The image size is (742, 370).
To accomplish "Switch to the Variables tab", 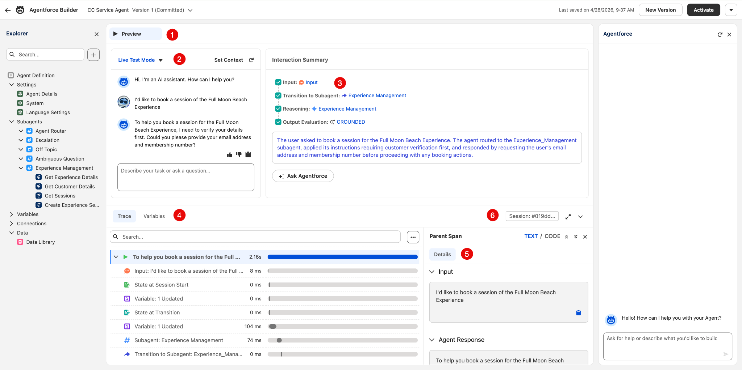I will coord(154,216).
